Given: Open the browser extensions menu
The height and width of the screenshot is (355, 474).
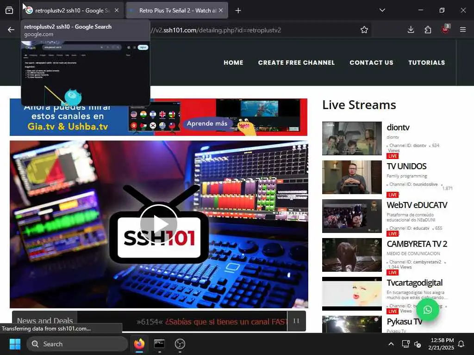Looking at the screenshot, I should (x=428, y=30).
